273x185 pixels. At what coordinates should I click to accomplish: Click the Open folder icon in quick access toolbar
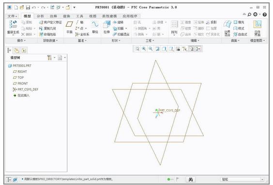pyautogui.click(x=22, y=7)
